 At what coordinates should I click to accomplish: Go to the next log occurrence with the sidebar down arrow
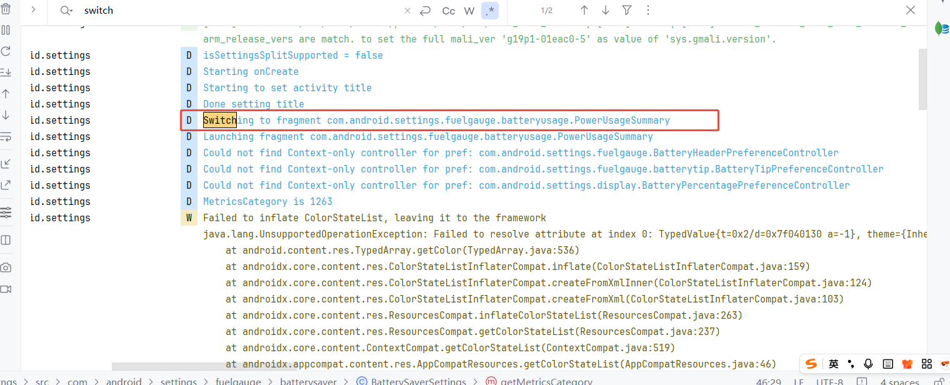(x=6, y=115)
